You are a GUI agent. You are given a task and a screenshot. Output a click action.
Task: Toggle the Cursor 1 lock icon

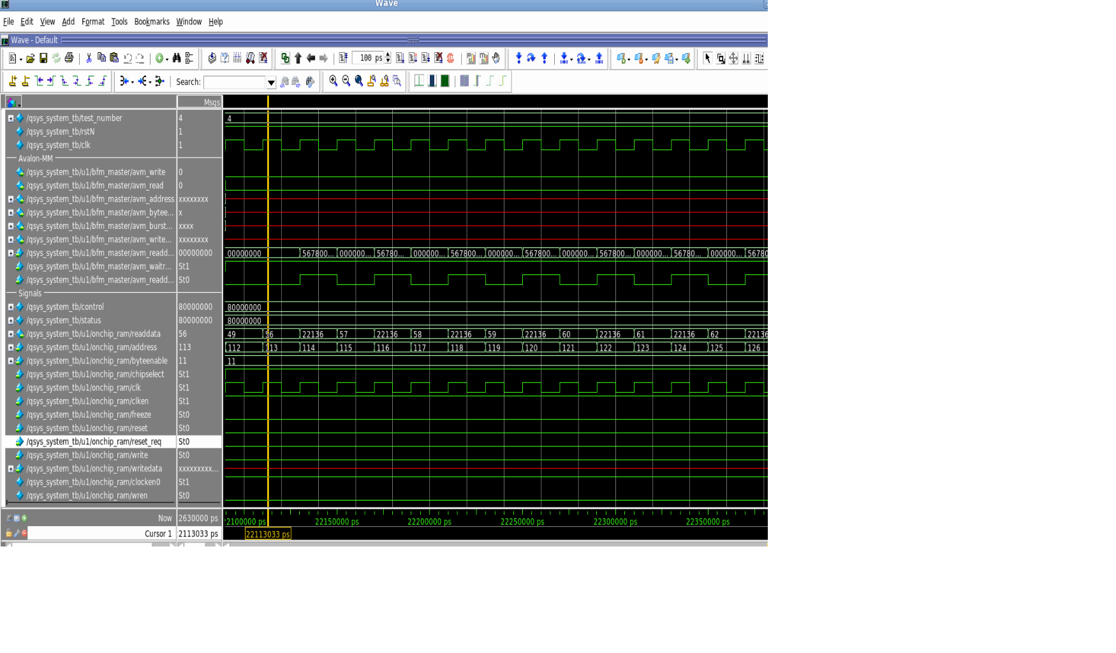click(x=9, y=533)
